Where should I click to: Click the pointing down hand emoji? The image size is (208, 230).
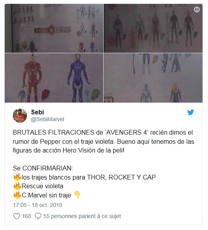(x=77, y=195)
